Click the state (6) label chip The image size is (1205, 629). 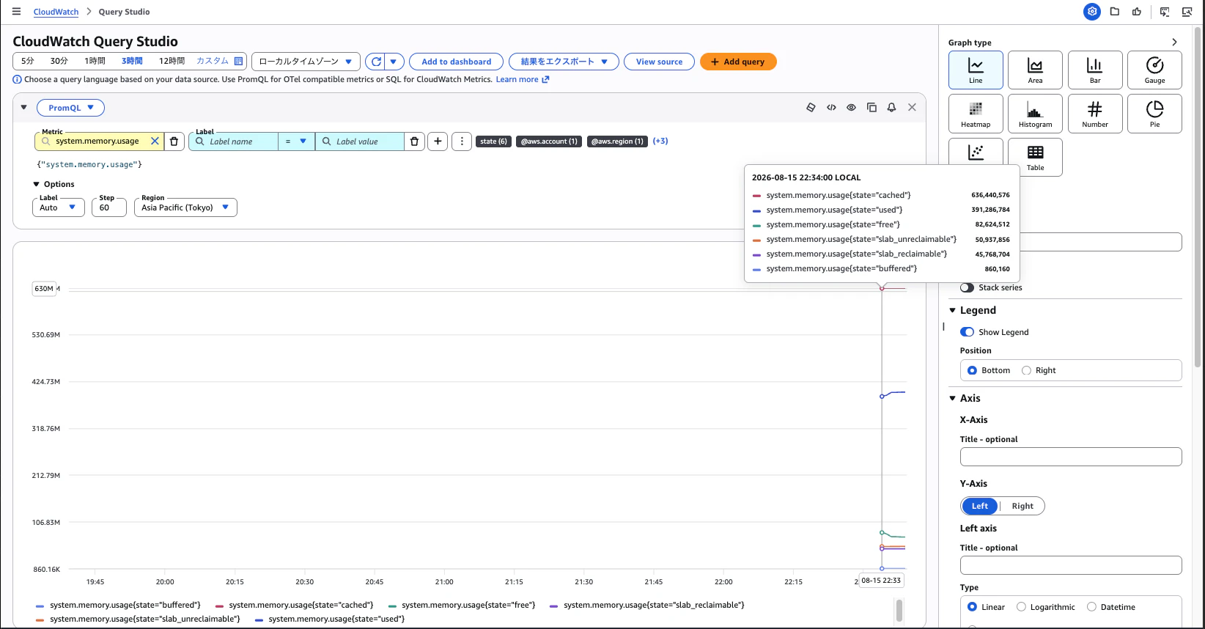tap(493, 141)
